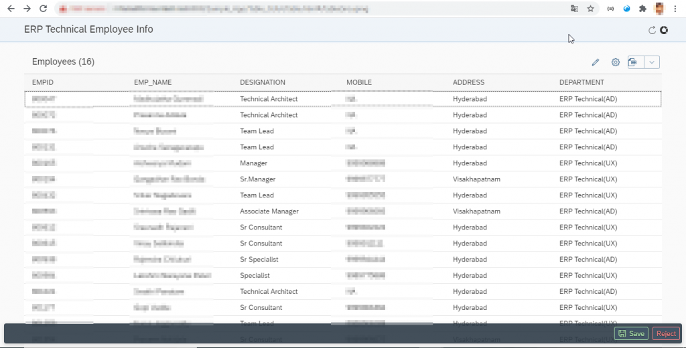Click the MOBILE column header
This screenshot has height=348, width=686.
[359, 82]
